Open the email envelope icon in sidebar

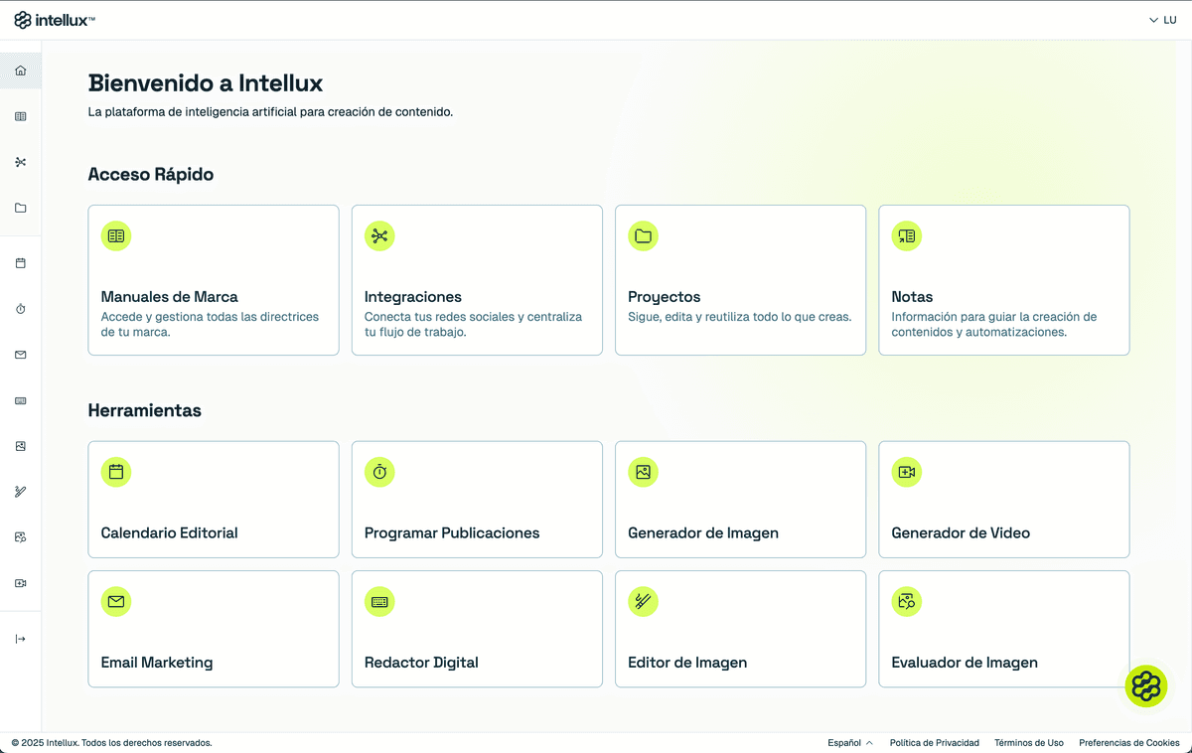pyautogui.click(x=21, y=355)
